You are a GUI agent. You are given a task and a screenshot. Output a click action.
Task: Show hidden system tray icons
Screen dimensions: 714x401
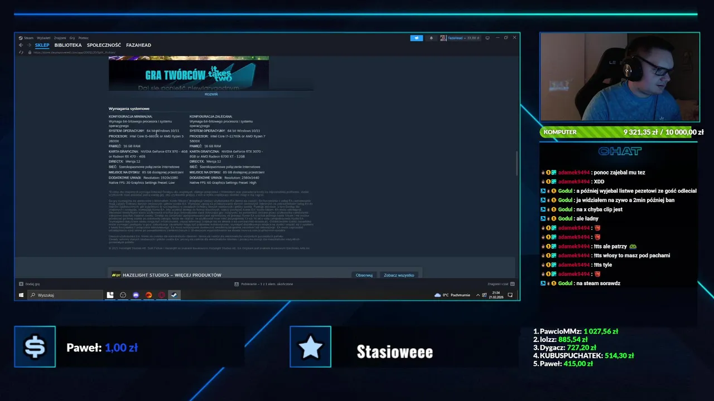478,295
